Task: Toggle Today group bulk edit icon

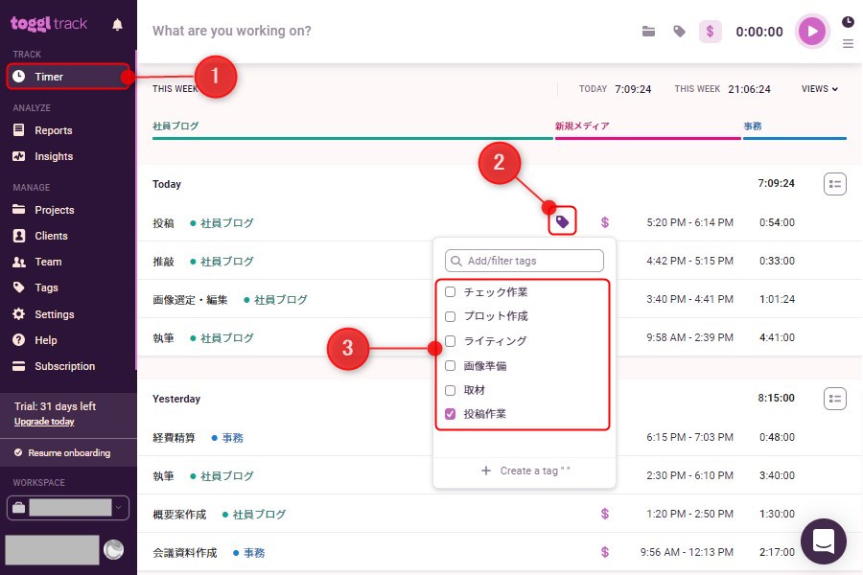Action: [835, 184]
